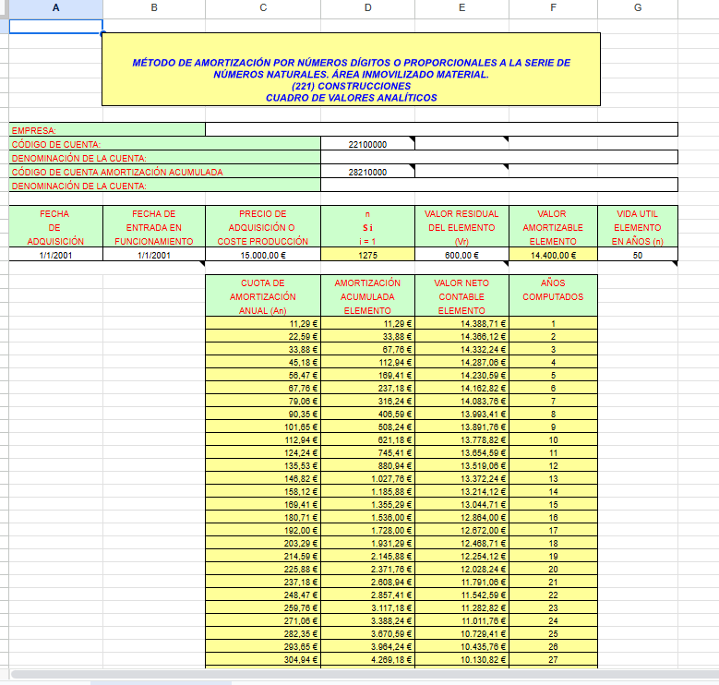Select the cell containing 28210000
The height and width of the screenshot is (685, 719).
click(368, 172)
